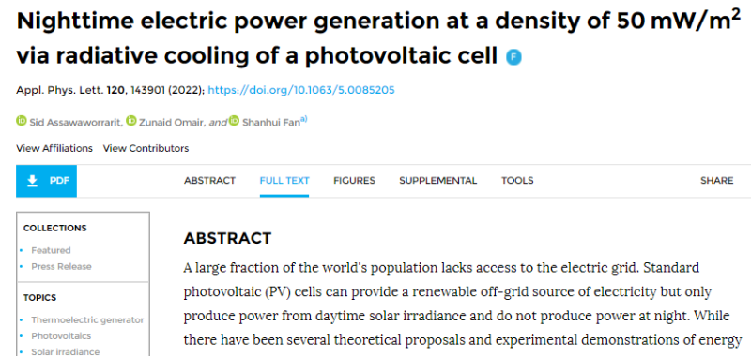This screenshot has width=751, height=356.
Task: Open the DOI link 10.1063/5.0085205
Action: tap(301, 90)
